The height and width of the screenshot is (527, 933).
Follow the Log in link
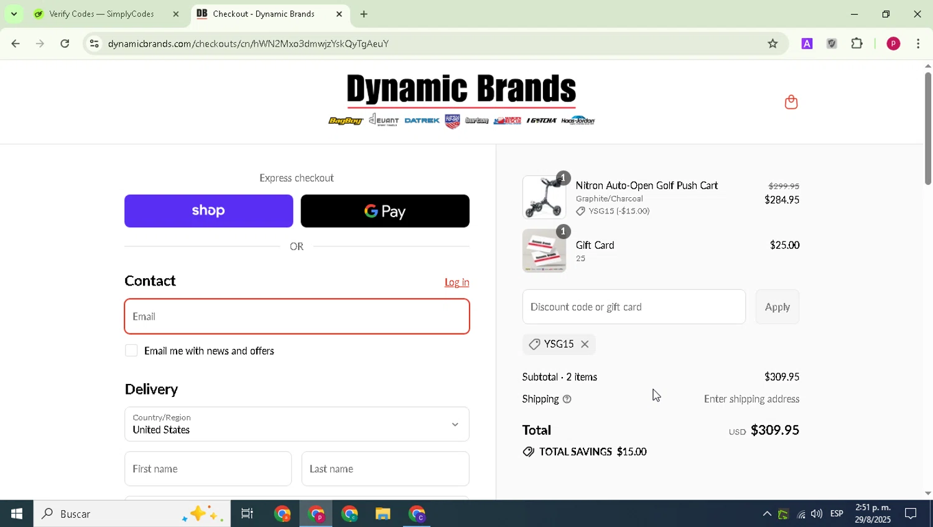[457, 282]
